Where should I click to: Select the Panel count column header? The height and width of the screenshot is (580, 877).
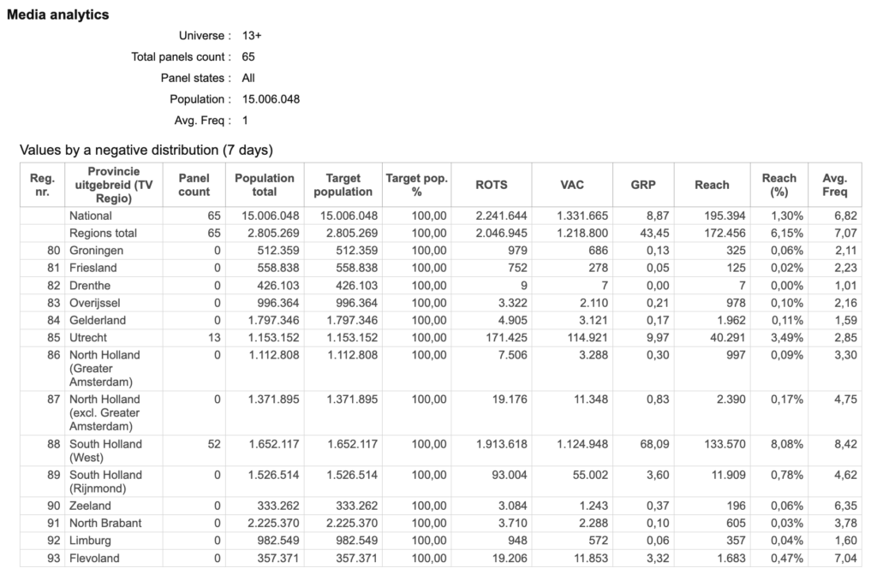194,185
